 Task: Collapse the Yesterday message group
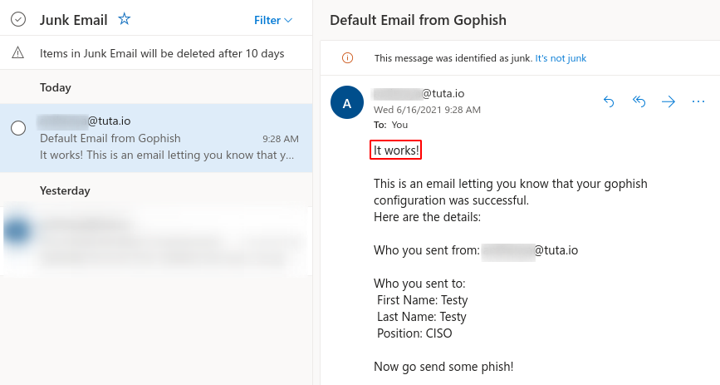coord(65,190)
